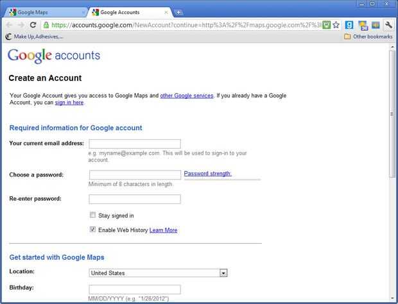
Task: Click the Re-enter password field
Action: point(135,199)
